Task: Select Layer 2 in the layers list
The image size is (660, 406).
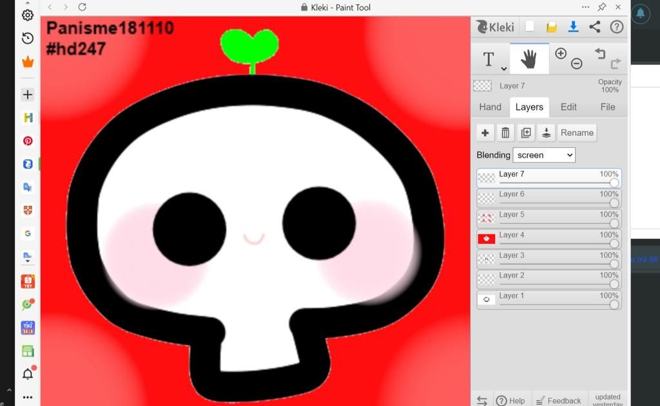Action: (x=549, y=279)
